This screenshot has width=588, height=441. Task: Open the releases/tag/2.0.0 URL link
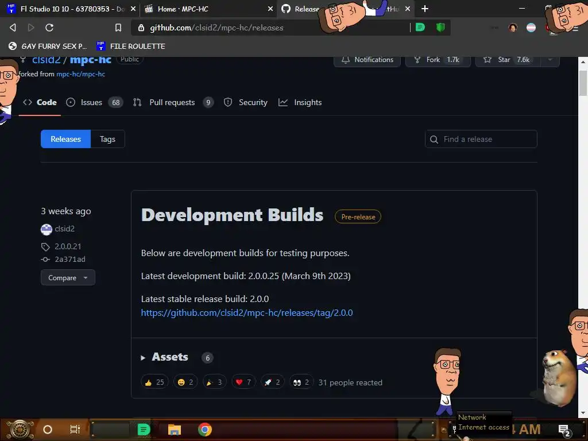point(247,313)
